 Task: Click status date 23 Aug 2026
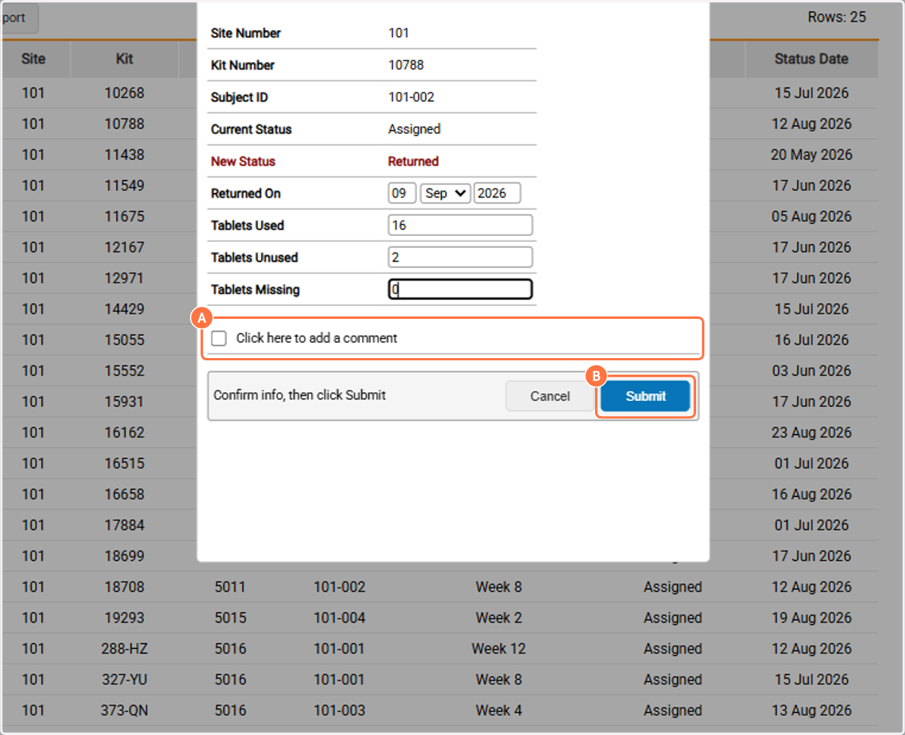click(811, 433)
